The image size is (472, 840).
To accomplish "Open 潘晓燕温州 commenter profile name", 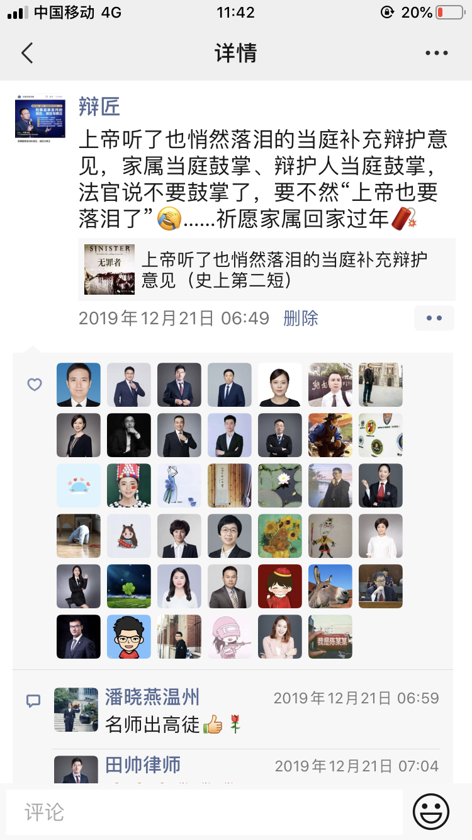I will point(152,697).
